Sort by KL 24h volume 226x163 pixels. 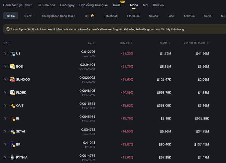pyautogui.click(x=165, y=43)
